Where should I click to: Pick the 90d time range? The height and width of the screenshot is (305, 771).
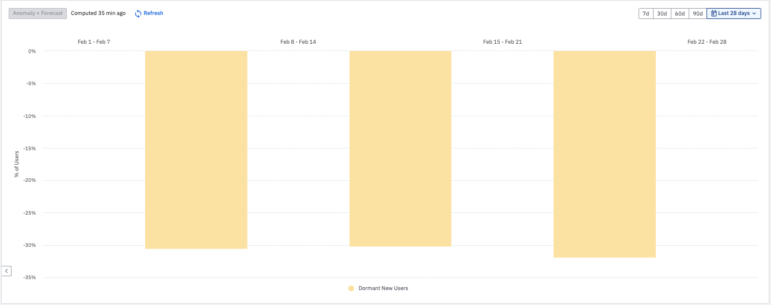click(x=697, y=13)
